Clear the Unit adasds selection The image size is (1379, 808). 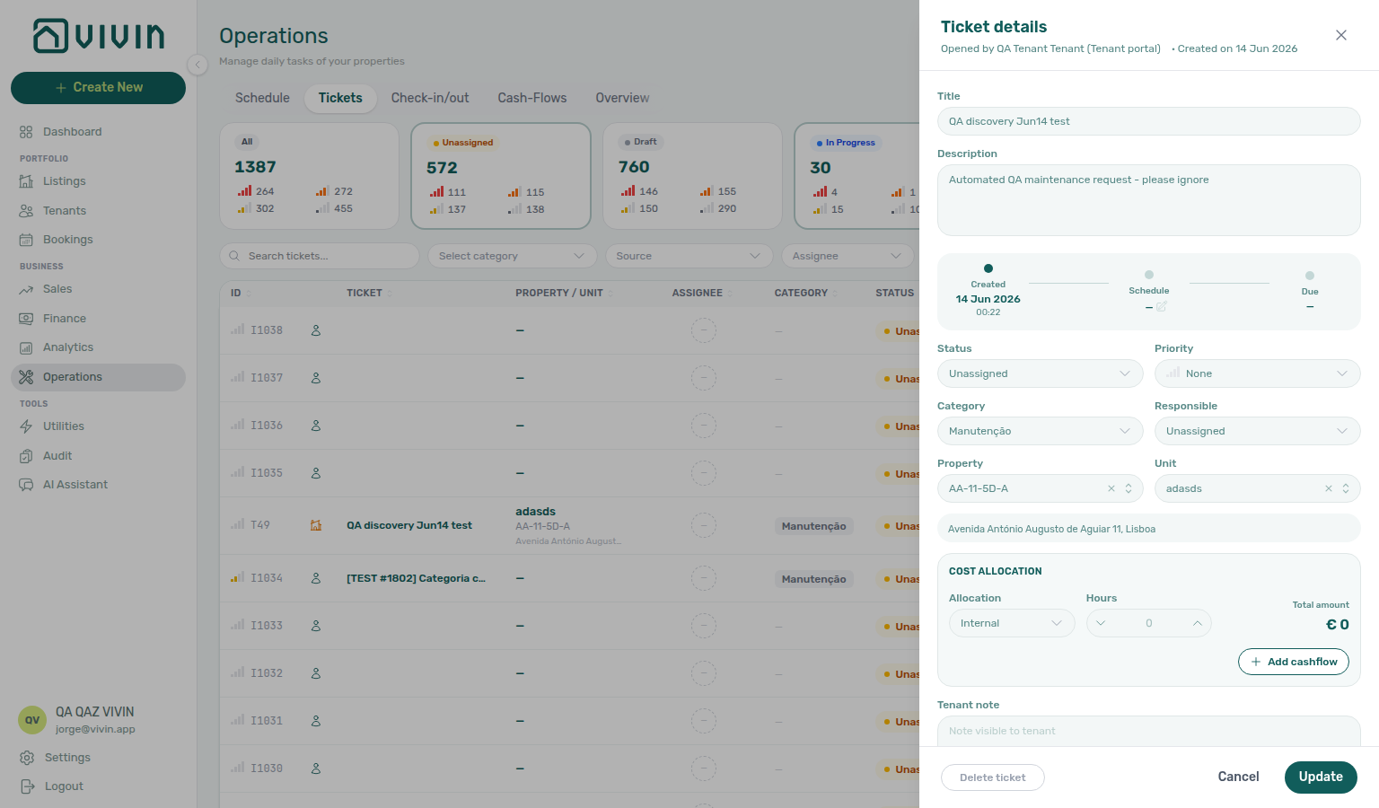[x=1329, y=488]
